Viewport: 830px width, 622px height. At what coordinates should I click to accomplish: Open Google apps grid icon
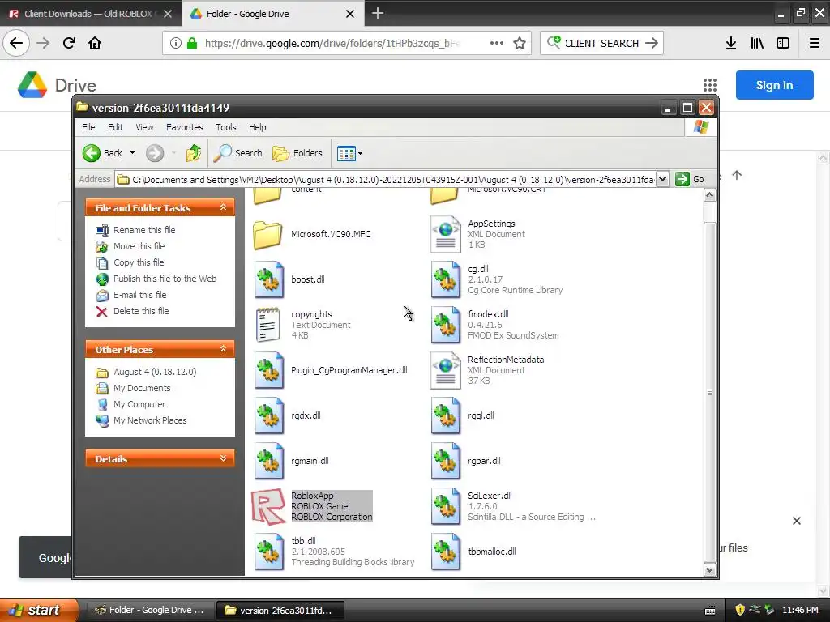pos(710,85)
